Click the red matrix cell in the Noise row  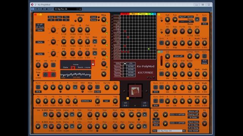(x=125, y=46)
